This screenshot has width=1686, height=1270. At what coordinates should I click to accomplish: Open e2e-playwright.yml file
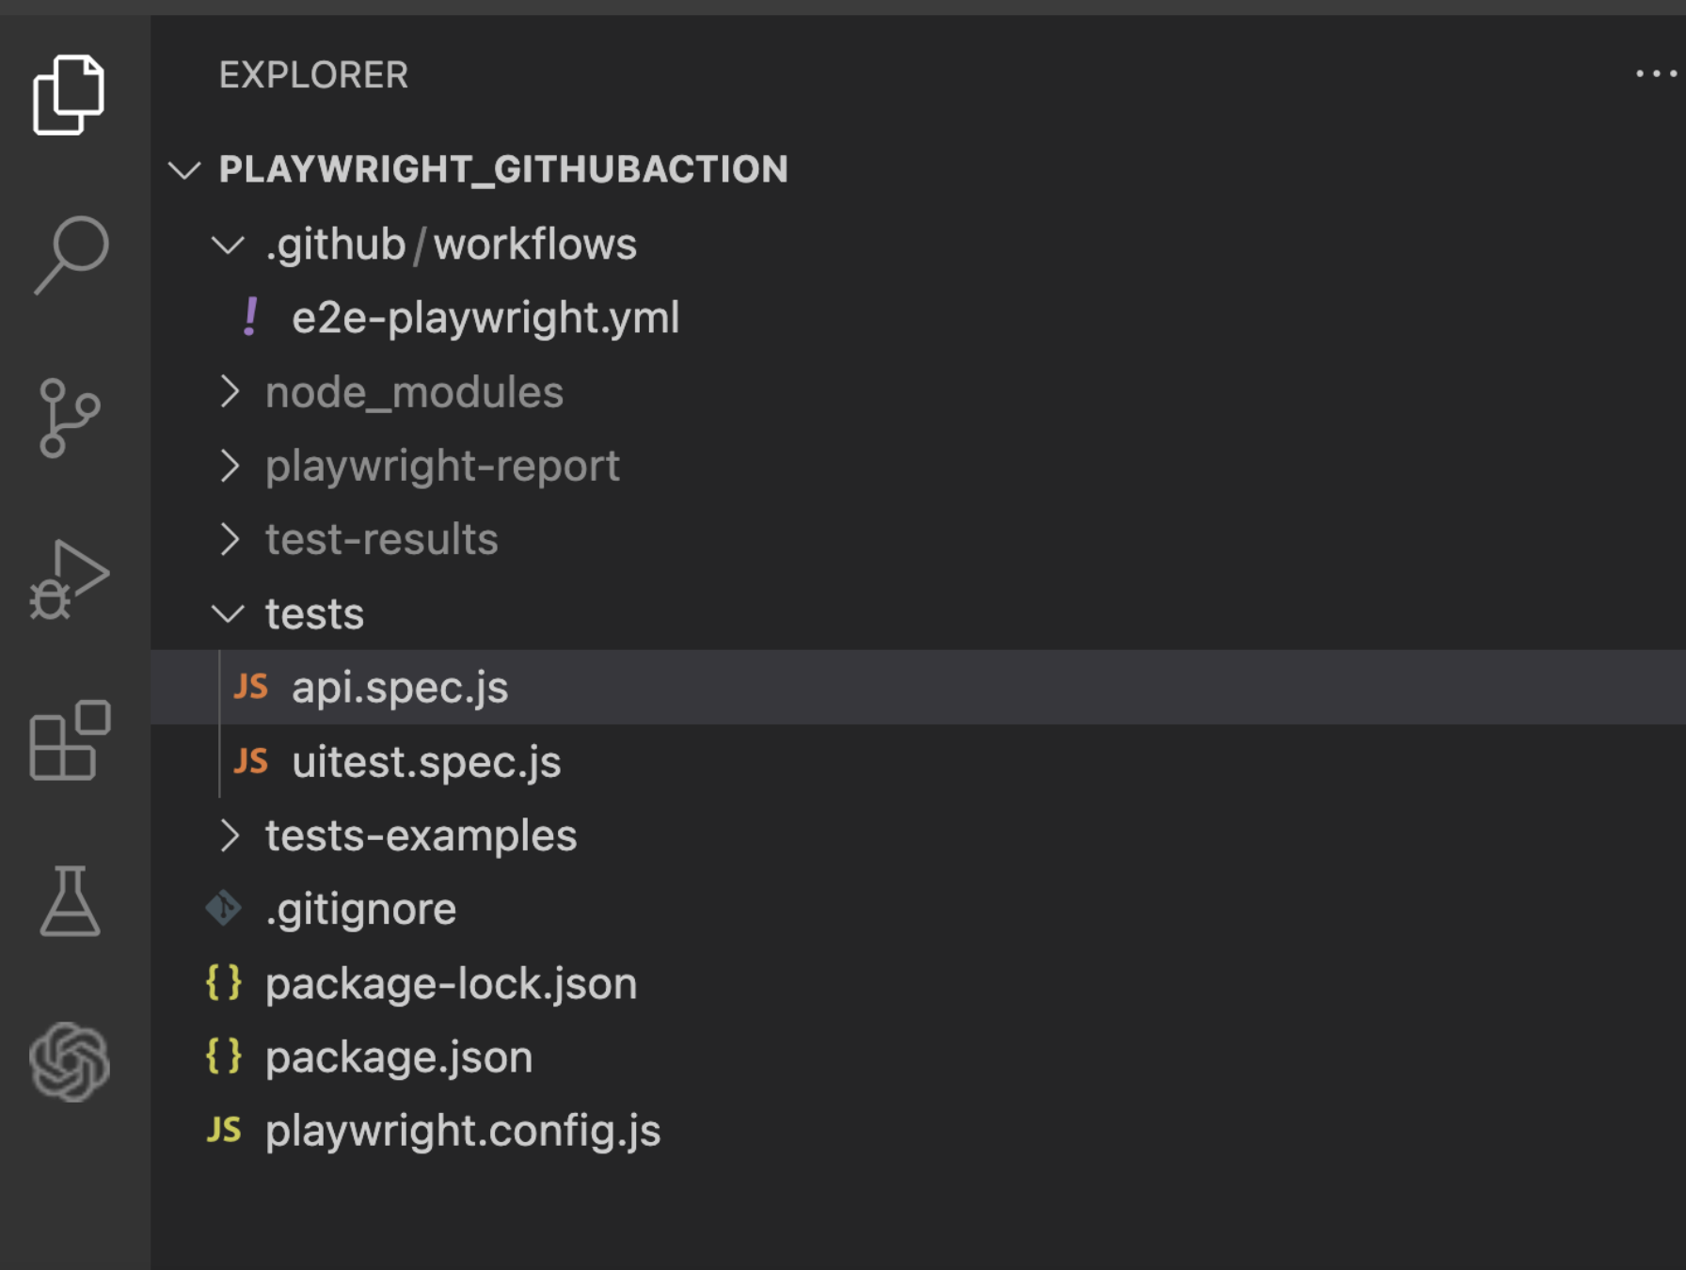point(484,319)
